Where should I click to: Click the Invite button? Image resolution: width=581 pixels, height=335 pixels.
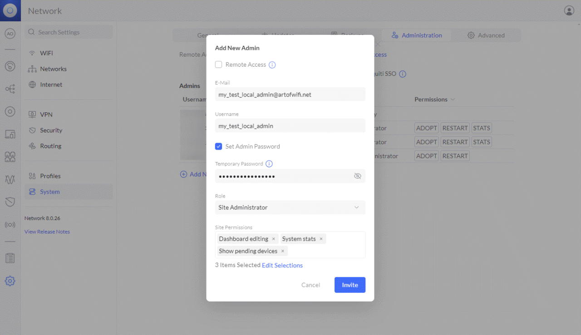[x=350, y=285]
